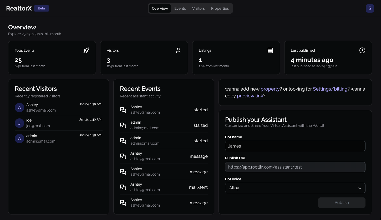Viewport: 381px width, 220px height.
Task: Open the property link to add new
Action: (270, 89)
